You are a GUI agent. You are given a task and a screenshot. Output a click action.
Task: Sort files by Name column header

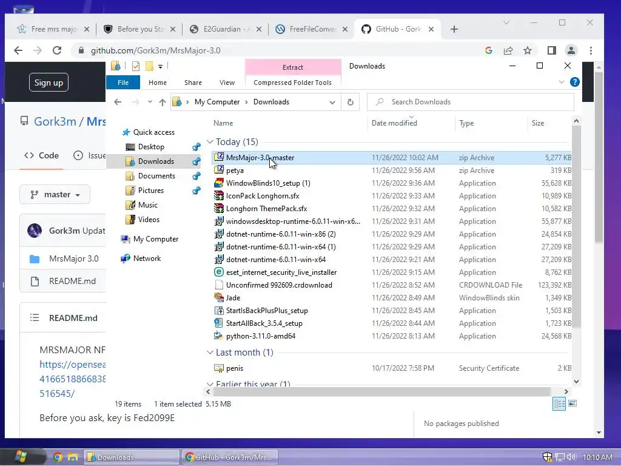point(223,123)
